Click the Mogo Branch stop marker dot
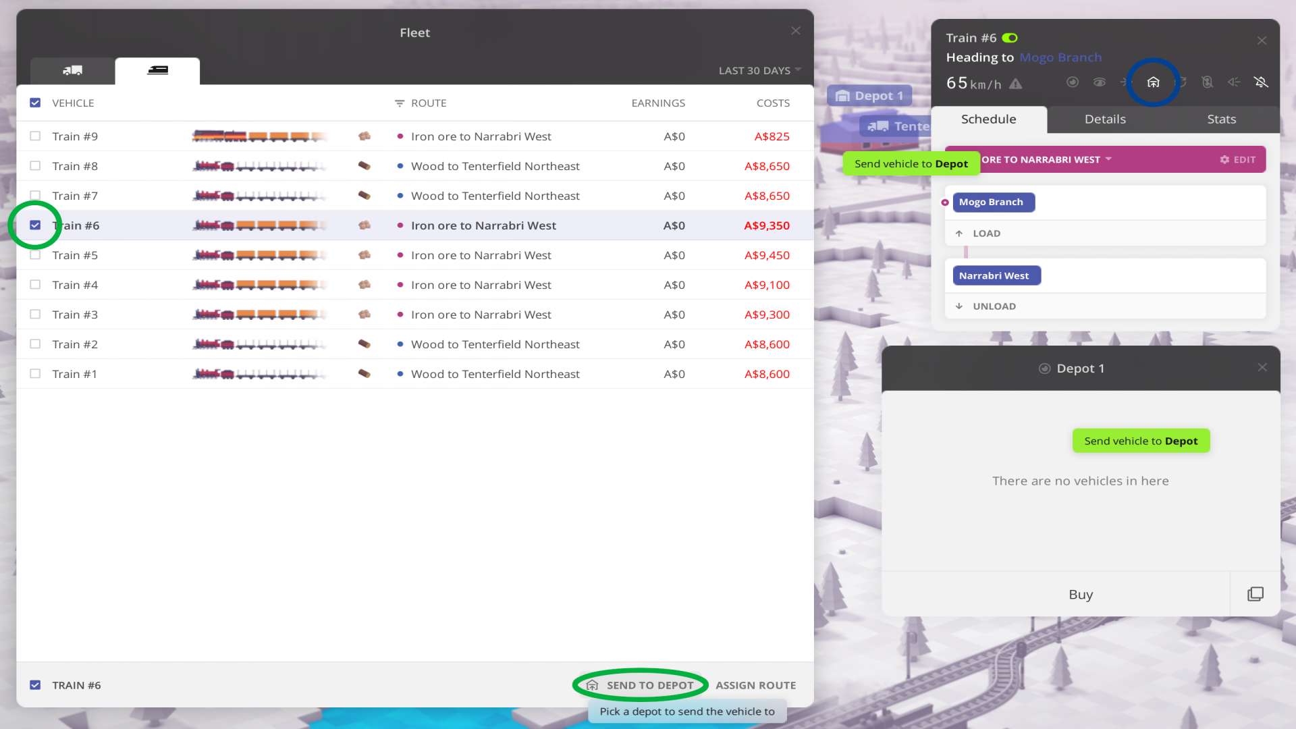The height and width of the screenshot is (729, 1296). pos(945,202)
